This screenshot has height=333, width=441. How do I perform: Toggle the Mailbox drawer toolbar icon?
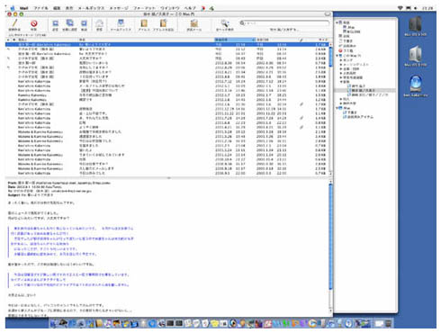click(121, 23)
